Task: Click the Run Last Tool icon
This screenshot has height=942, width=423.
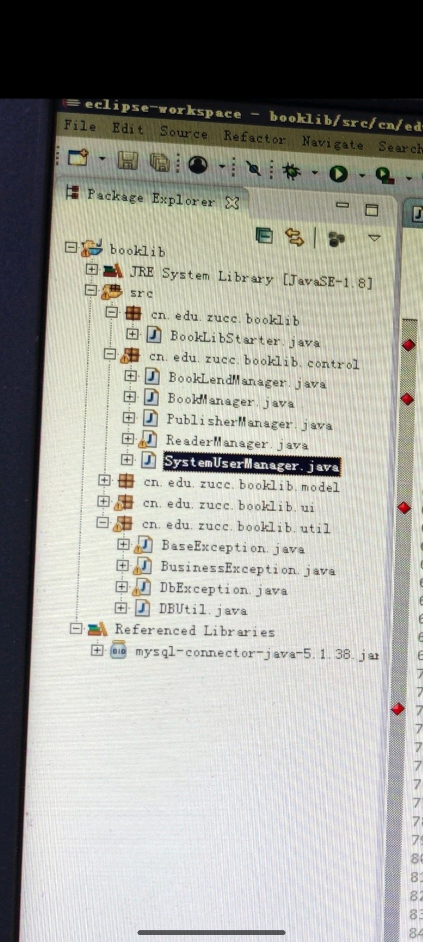Action: [x=385, y=176]
